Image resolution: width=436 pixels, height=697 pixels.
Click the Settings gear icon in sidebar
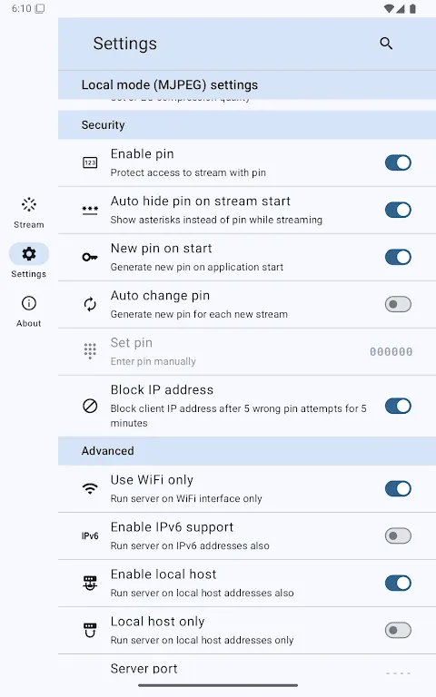pyautogui.click(x=29, y=254)
